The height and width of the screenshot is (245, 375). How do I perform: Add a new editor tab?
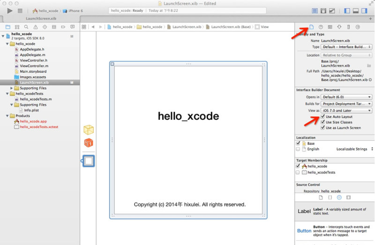[370, 18]
